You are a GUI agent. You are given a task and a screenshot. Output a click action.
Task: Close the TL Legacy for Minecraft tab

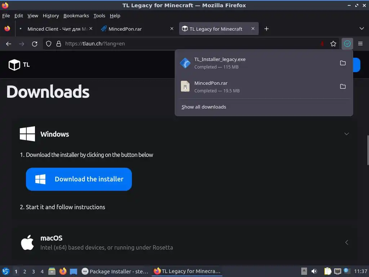253,28
